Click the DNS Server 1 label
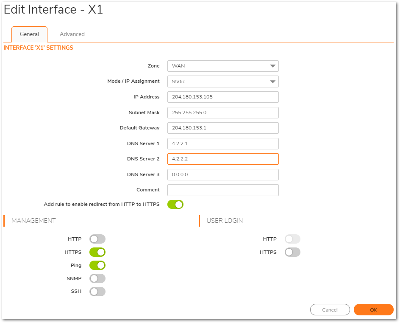The image size is (400, 323). 143,143
